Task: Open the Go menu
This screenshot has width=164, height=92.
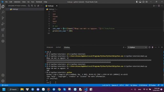Action: pos(28,2)
